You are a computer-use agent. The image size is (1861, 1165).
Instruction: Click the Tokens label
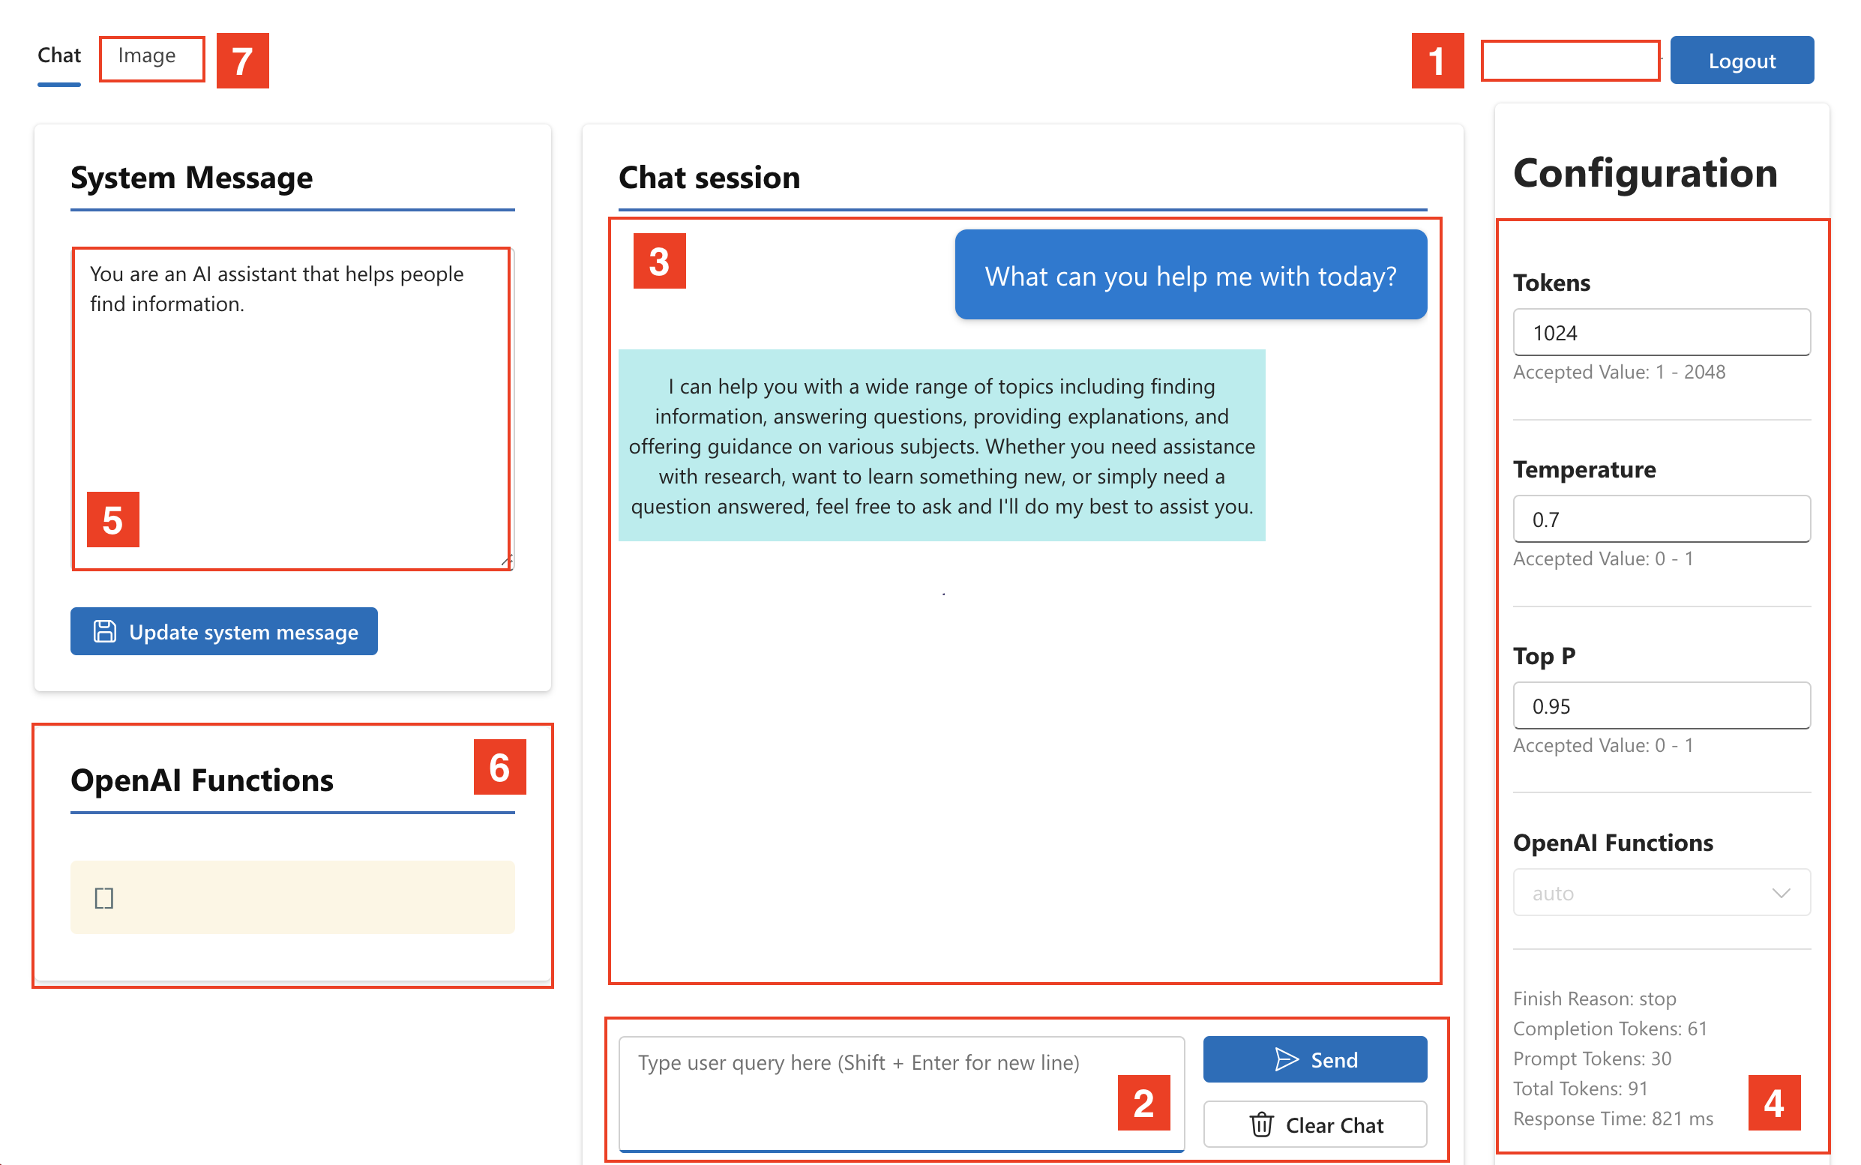(x=1551, y=282)
